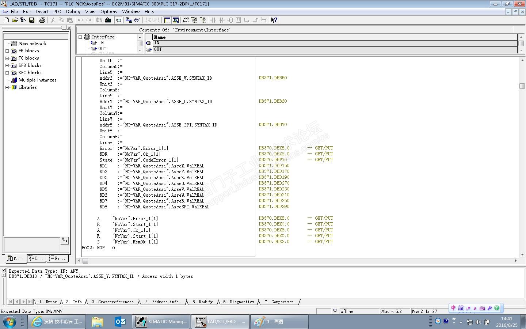Screen dimensions: 526x329
Task: Click the Connection line icon
Action: [x=264, y=20]
